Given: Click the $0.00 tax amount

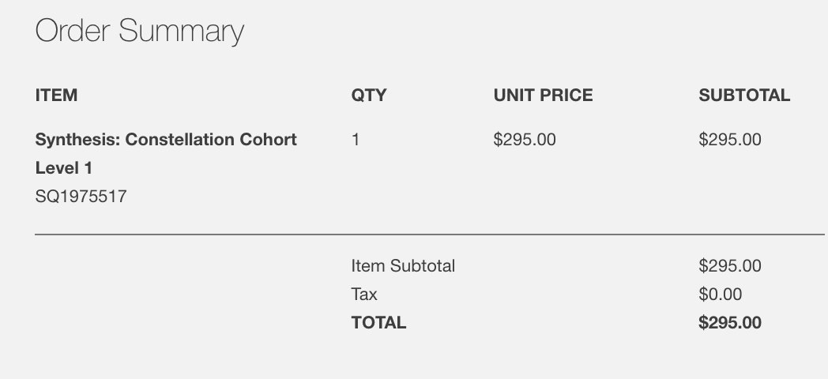Looking at the screenshot, I should tap(721, 295).
